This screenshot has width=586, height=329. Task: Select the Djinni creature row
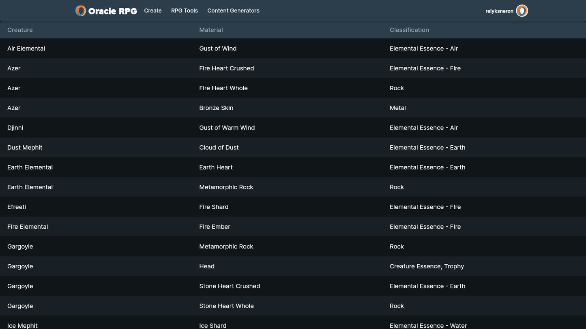point(15,128)
